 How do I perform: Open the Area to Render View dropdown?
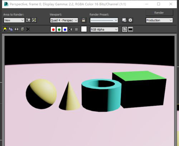coord(14,20)
